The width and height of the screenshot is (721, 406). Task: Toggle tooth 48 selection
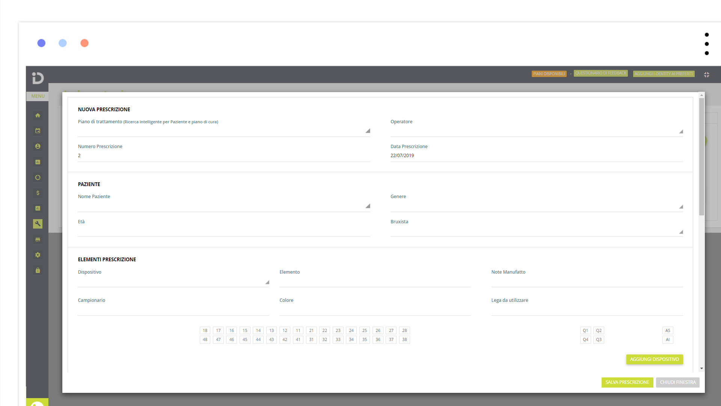205,340
